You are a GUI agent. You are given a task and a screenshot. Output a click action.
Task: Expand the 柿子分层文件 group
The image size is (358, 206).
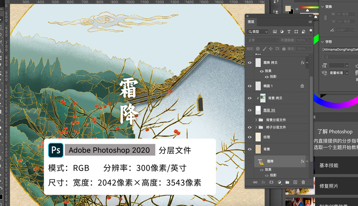256,127
